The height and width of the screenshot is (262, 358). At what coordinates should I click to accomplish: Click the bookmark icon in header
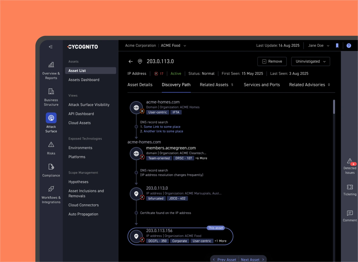pyautogui.click(x=337, y=46)
